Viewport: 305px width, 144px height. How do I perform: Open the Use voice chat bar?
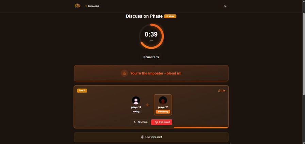[x=151, y=137]
